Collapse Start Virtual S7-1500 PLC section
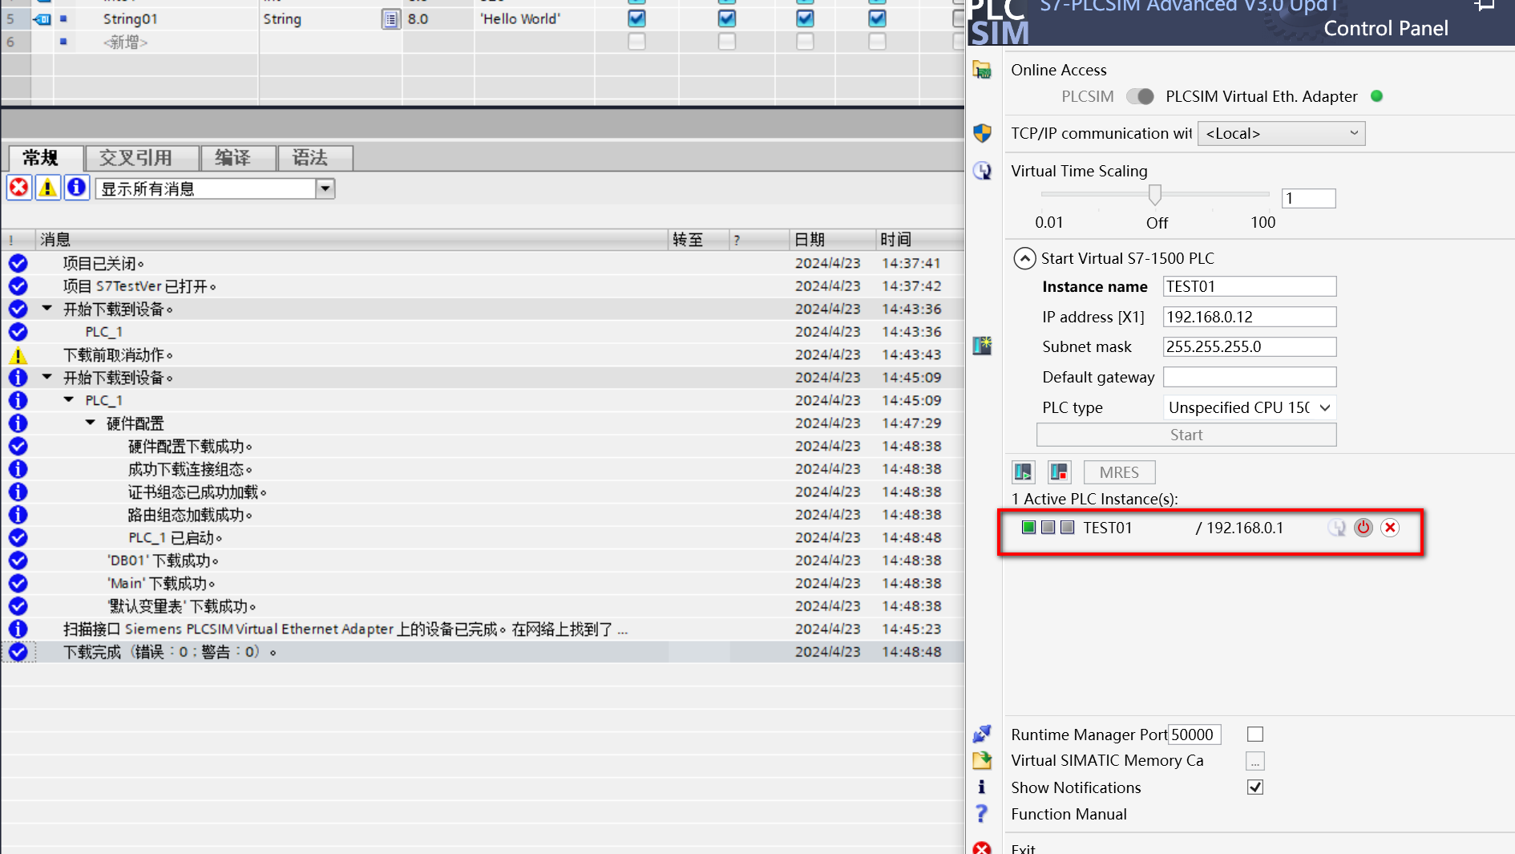 (x=1024, y=258)
